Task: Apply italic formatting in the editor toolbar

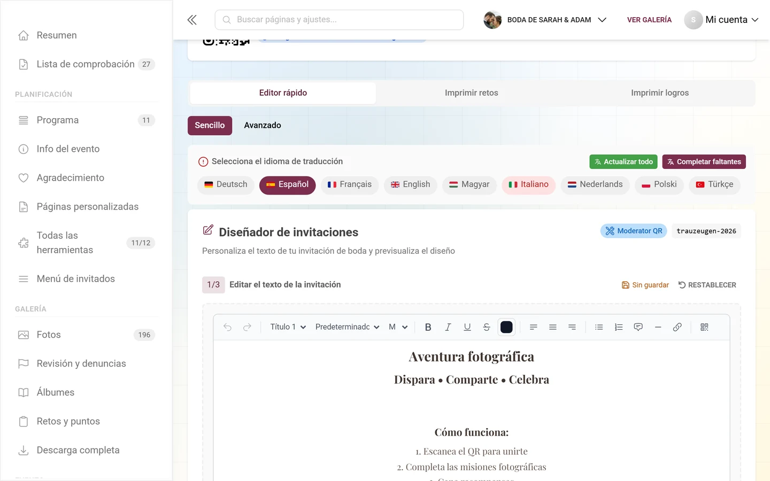Action: click(x=448, y=327)
